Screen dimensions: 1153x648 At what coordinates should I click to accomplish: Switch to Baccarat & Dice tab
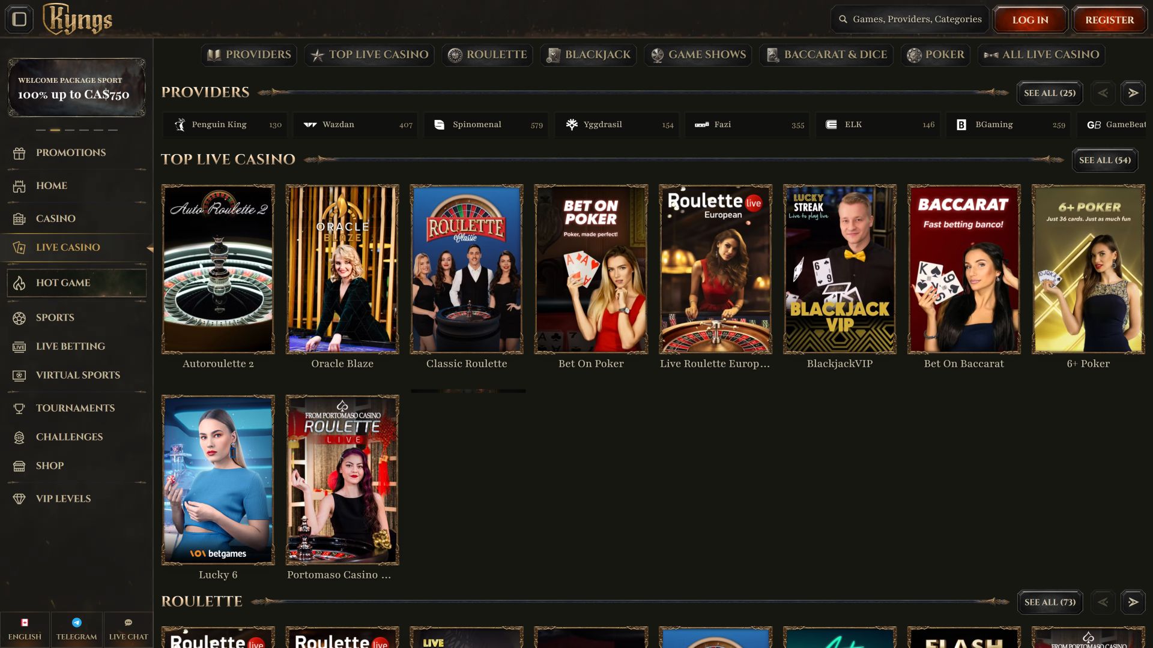[x=826, y=55]
